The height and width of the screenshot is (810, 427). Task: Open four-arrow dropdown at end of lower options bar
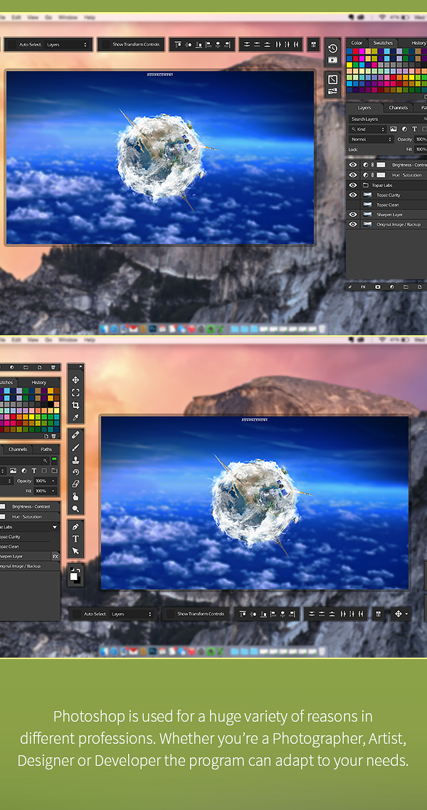tap(401, 614)
